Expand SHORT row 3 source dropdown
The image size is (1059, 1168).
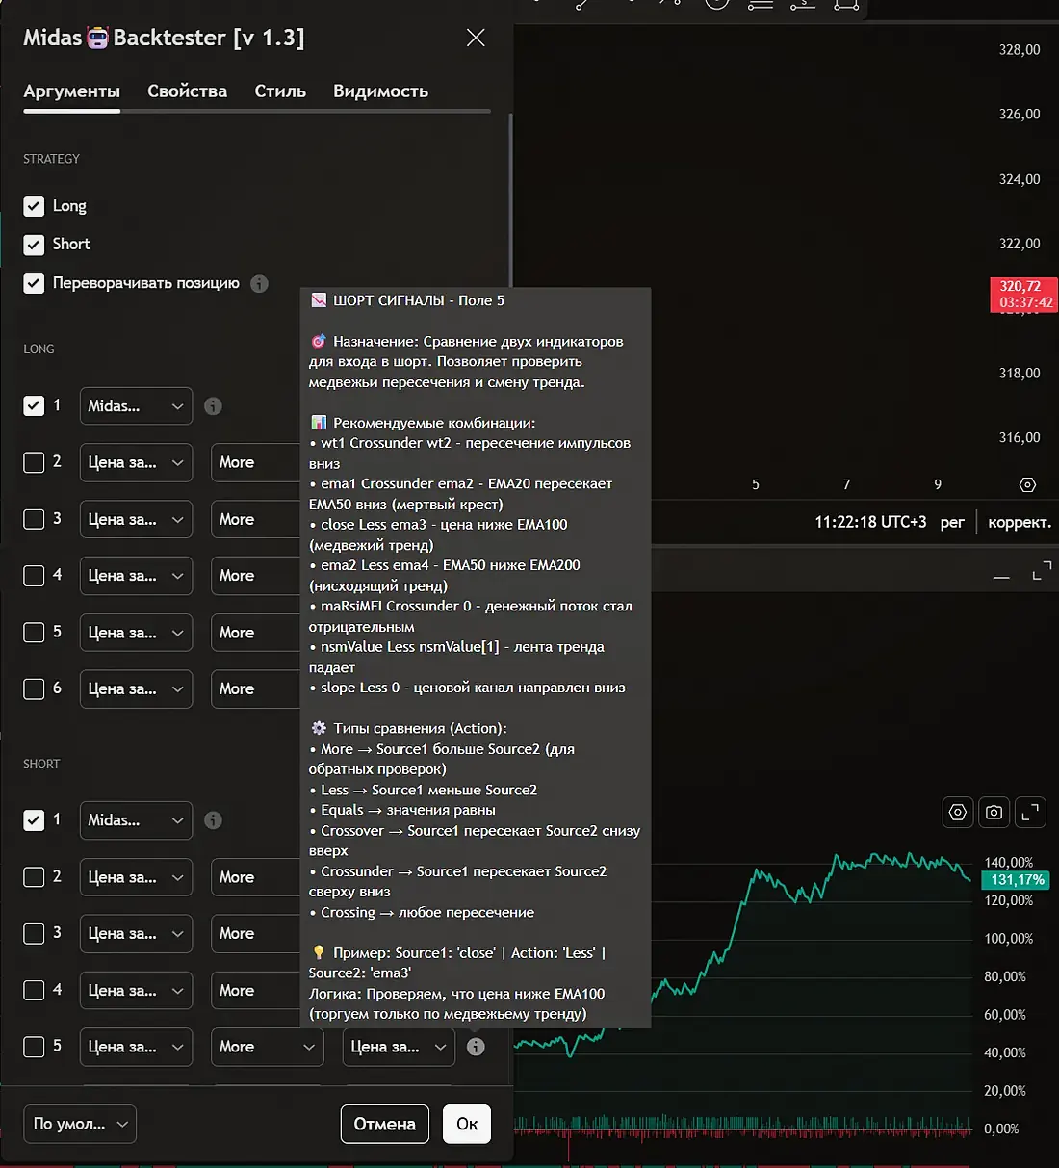point(136,933)
